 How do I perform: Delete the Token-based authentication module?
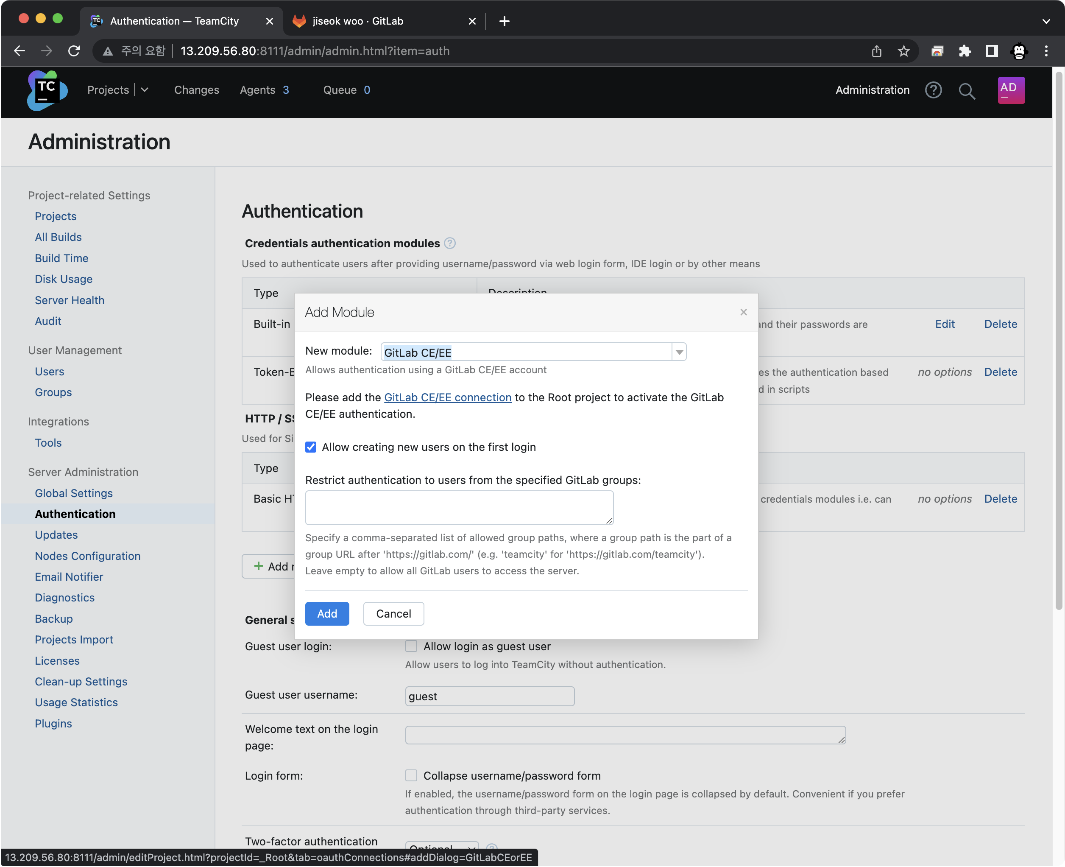pyautogui.click(x=1000, y=372)
